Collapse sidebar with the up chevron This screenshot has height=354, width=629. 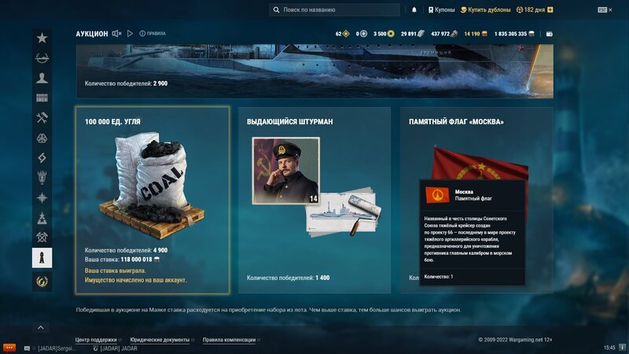(41, 328)
